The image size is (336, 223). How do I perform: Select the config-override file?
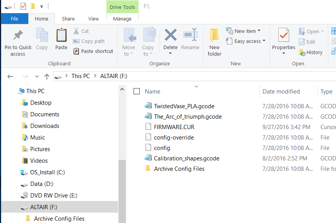coord(174,137)
